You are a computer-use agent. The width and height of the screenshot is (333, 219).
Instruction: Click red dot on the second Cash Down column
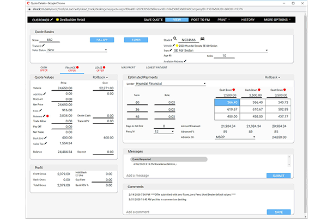tap(259, 90)
